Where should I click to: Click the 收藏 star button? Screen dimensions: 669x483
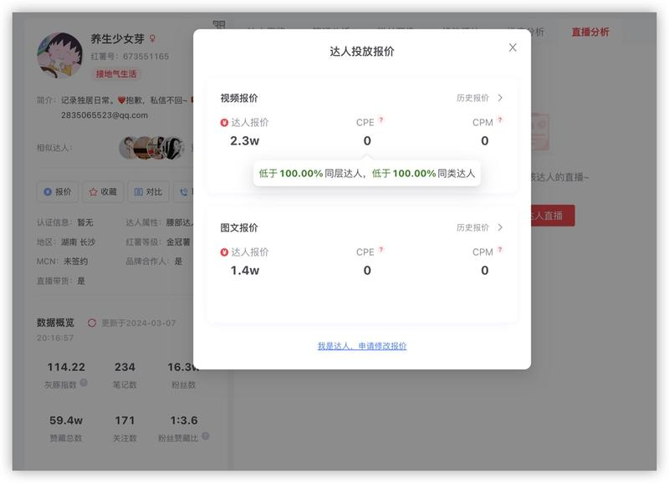103,191
